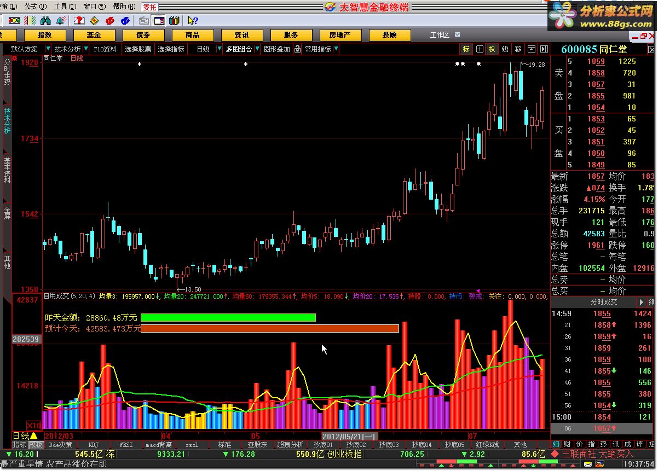Switch to the 超赢分析 indicator tab
The width and height of the screenshot is (658, 471).
tap(290, 445)
